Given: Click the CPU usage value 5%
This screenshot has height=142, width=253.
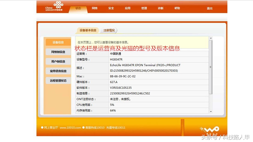Looking at the screenshot, I should [112, 105].
